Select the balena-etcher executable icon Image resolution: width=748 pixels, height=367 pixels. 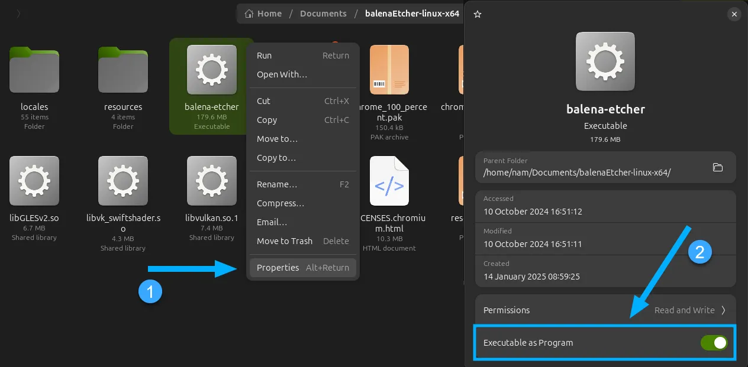coord(212,70)
